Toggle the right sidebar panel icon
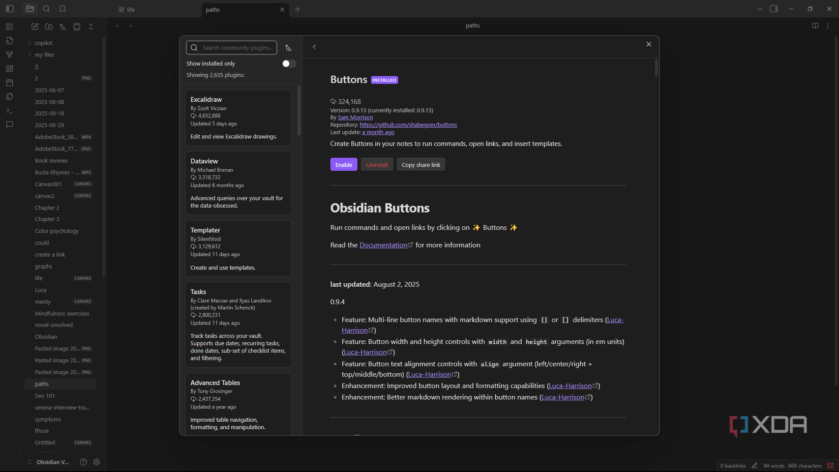839x472 pixels. 774,9
